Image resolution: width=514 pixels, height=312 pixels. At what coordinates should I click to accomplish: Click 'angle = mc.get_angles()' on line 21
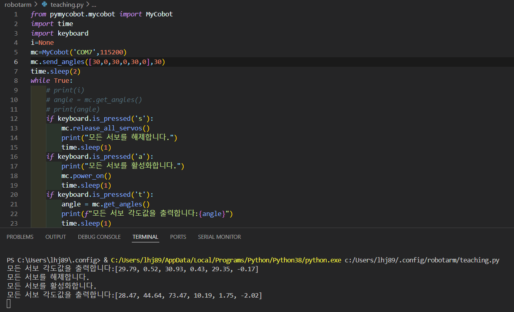(105, 204)
